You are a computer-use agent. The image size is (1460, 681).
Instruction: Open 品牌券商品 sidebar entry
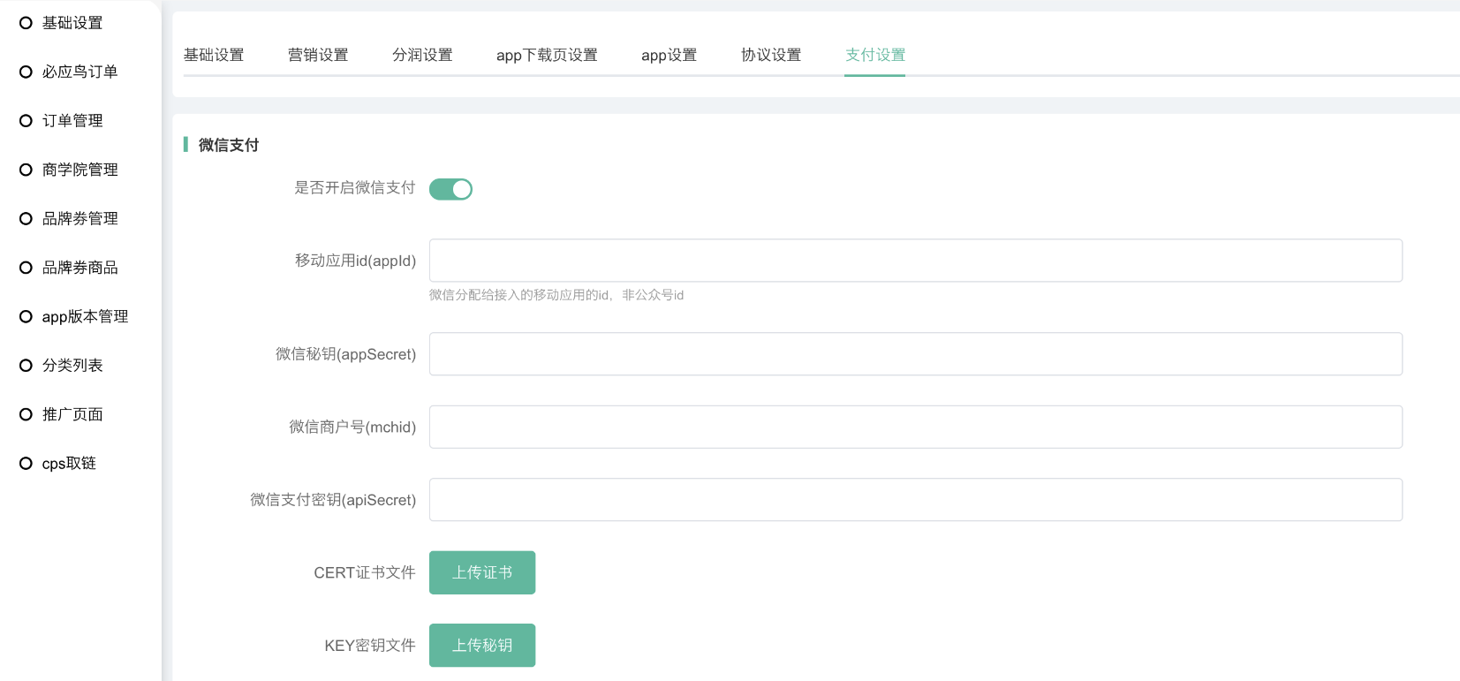79,268
